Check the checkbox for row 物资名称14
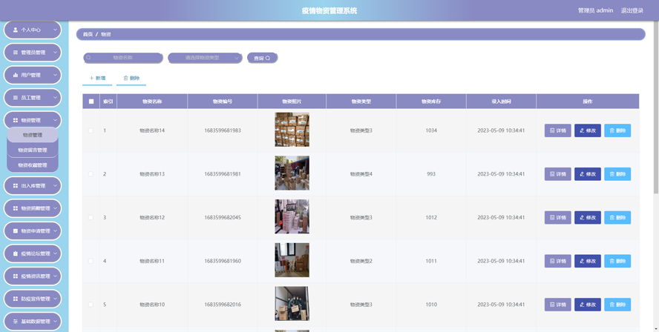The width and height of the screenshot is (659, 332). (91, 130)
